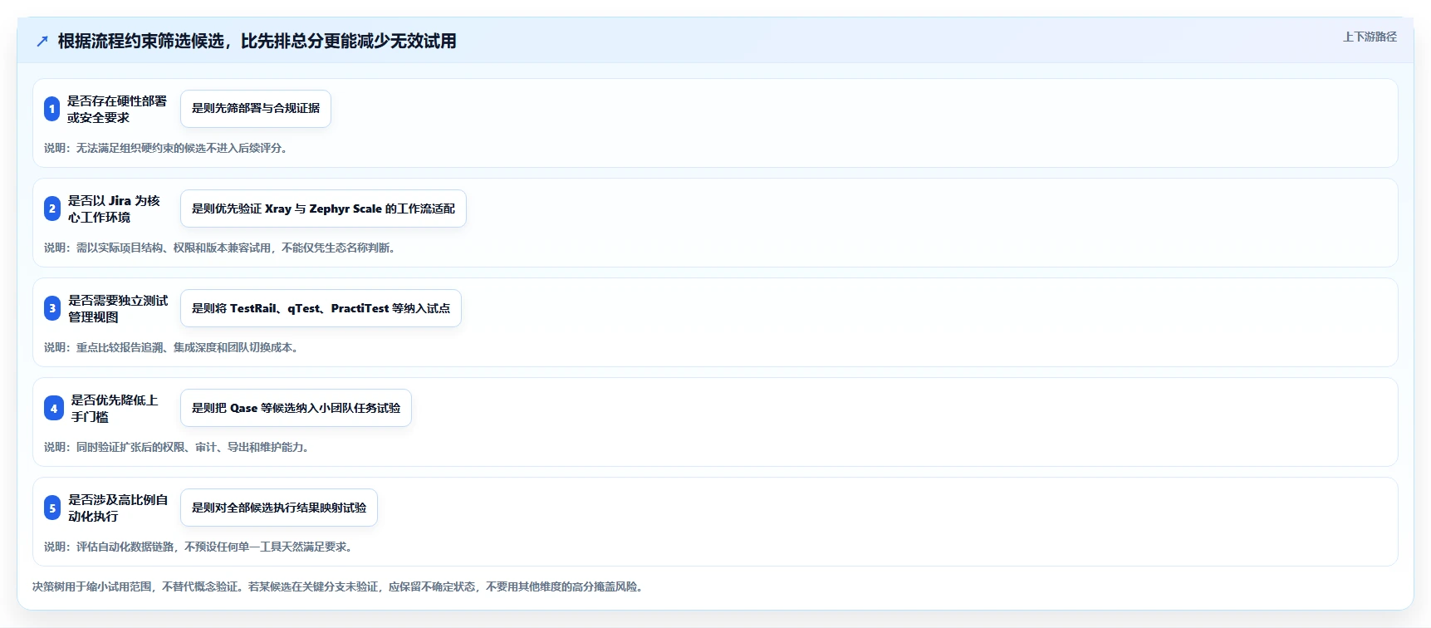Click the note 需以实际项目结构、权限和版本兼容试用
The image size is (1431, 628).
click(221, 248)
